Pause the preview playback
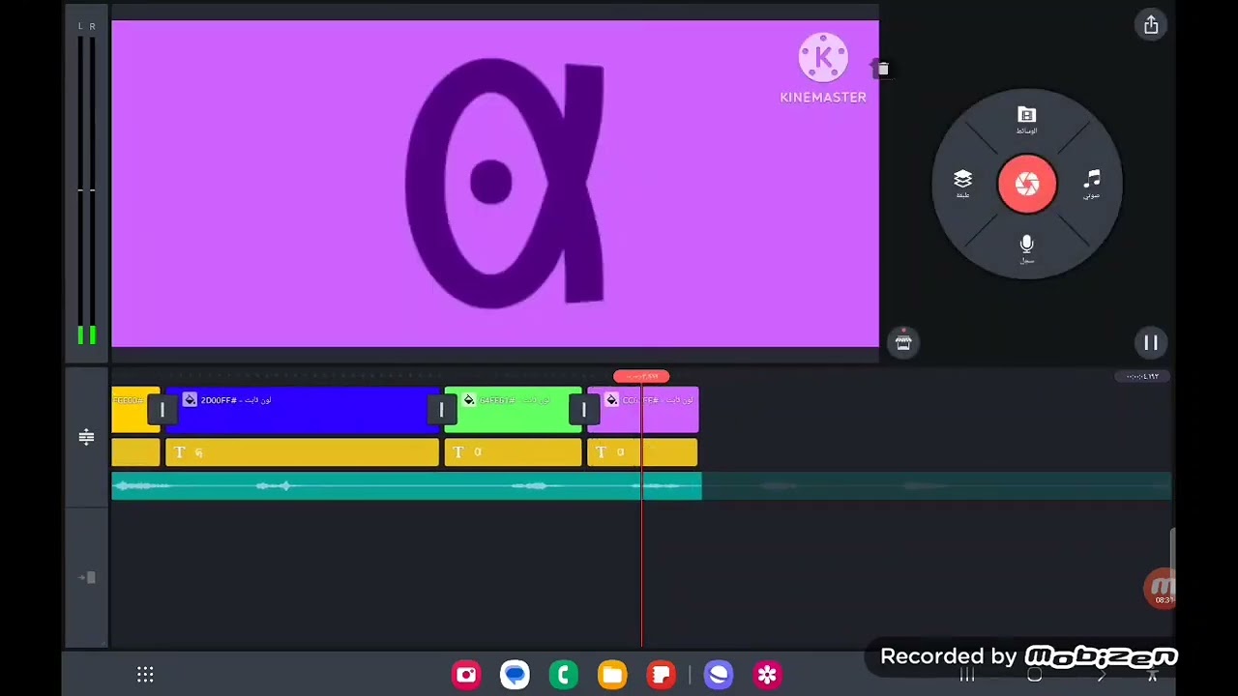 tap(1151, 342)
